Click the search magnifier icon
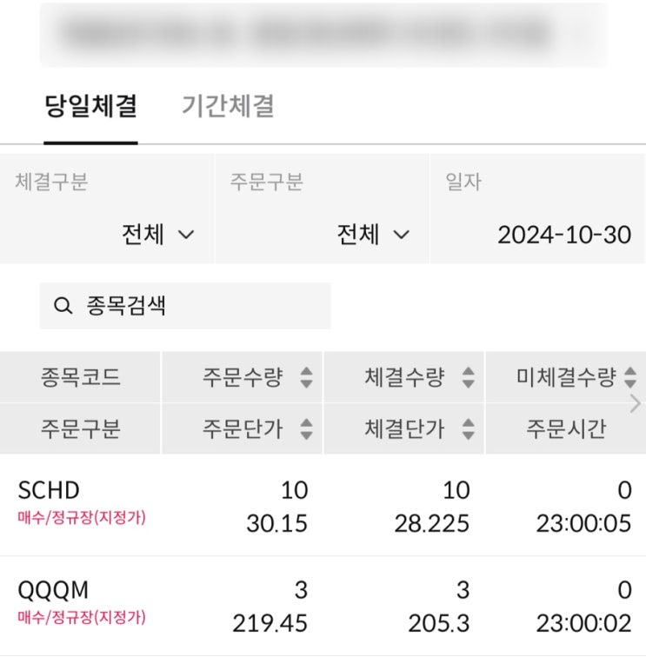Image resolution: width=646 pixels, height=657 pixels. click(63, 306)
